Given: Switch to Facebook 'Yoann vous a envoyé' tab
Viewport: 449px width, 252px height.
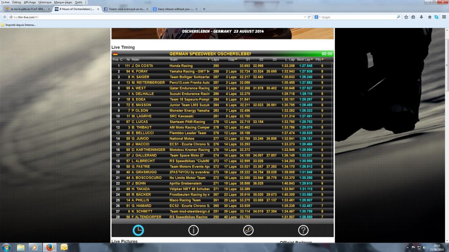Looking at the screenshot, I should (126, 9).
